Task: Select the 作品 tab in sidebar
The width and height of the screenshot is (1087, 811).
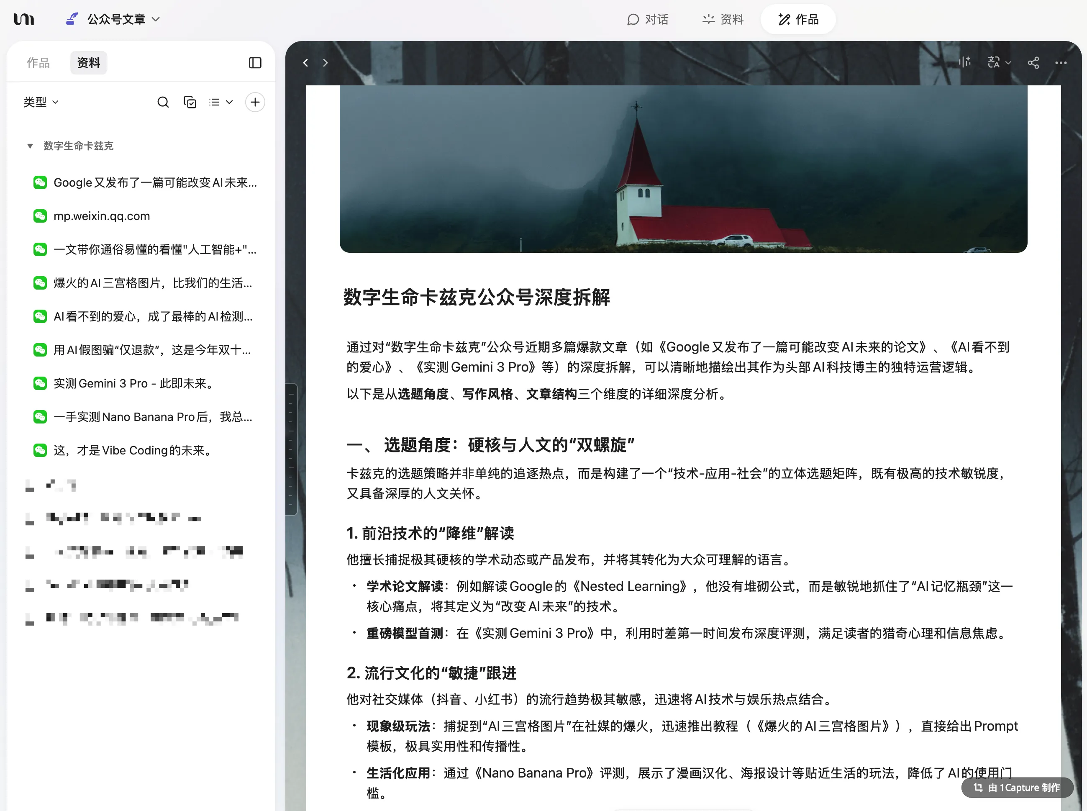Action: click(38, 63)
